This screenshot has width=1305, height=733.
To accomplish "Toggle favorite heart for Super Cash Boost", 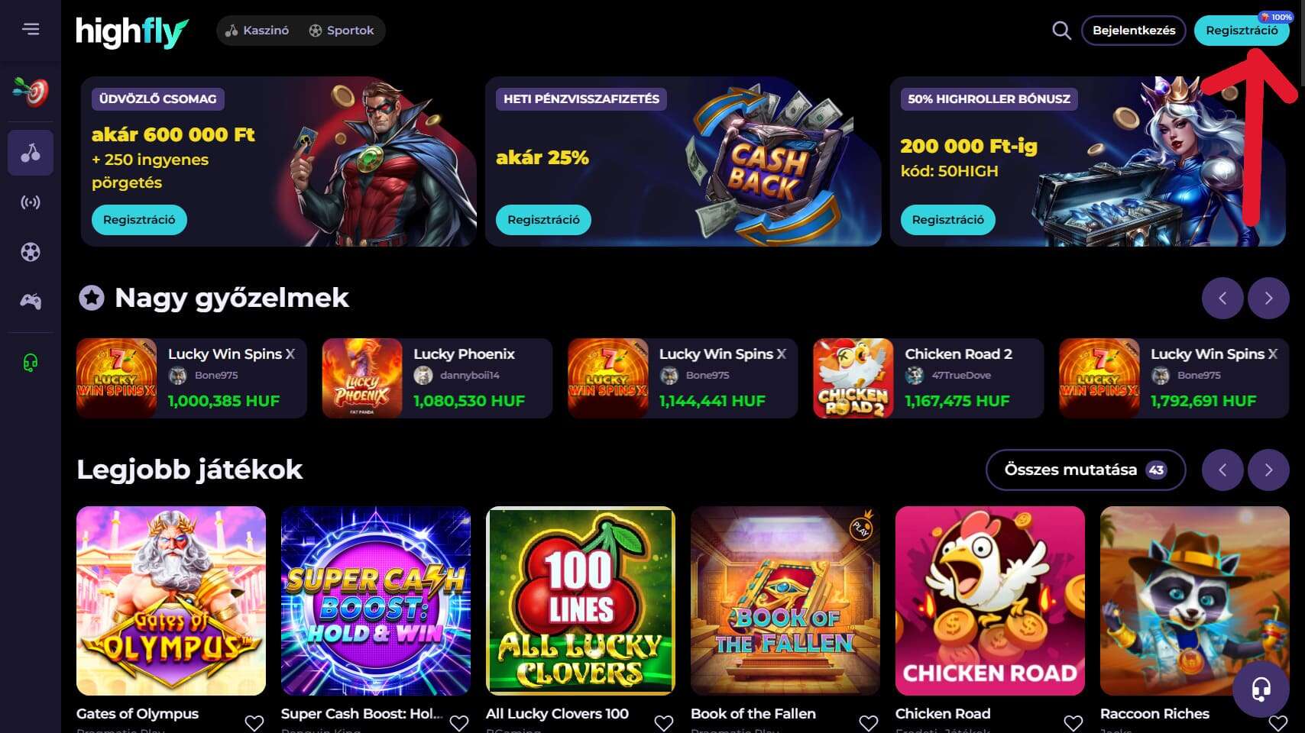I will click(459, 722).
